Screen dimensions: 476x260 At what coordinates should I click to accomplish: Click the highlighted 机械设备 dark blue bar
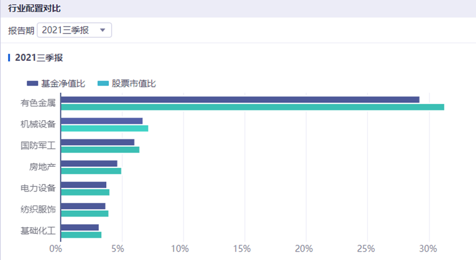(102, 121)
